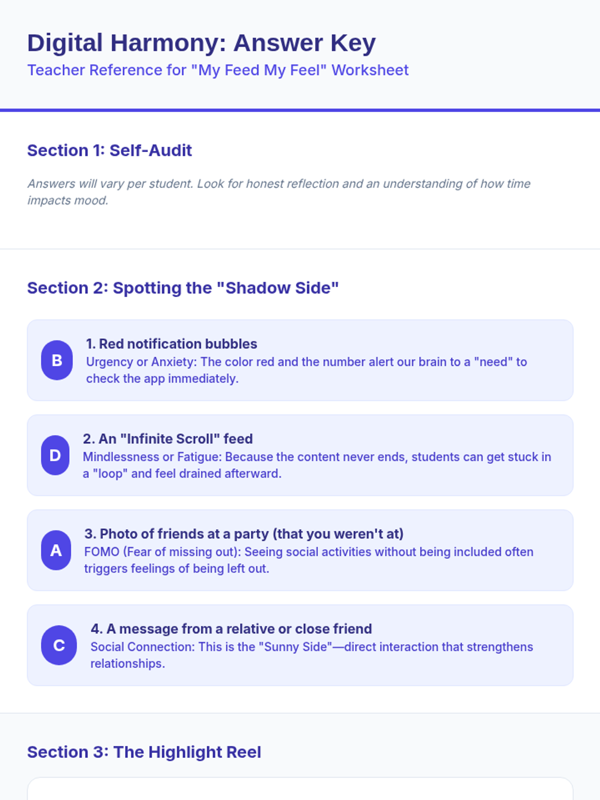Click the 'Photo of friends at a party' title
Image resolution: width=600 pixels, height=800 pixels.
[x=244, y=534]
